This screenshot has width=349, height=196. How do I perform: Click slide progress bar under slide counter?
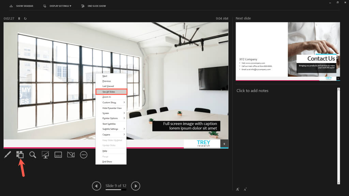[x=116, y=190]
